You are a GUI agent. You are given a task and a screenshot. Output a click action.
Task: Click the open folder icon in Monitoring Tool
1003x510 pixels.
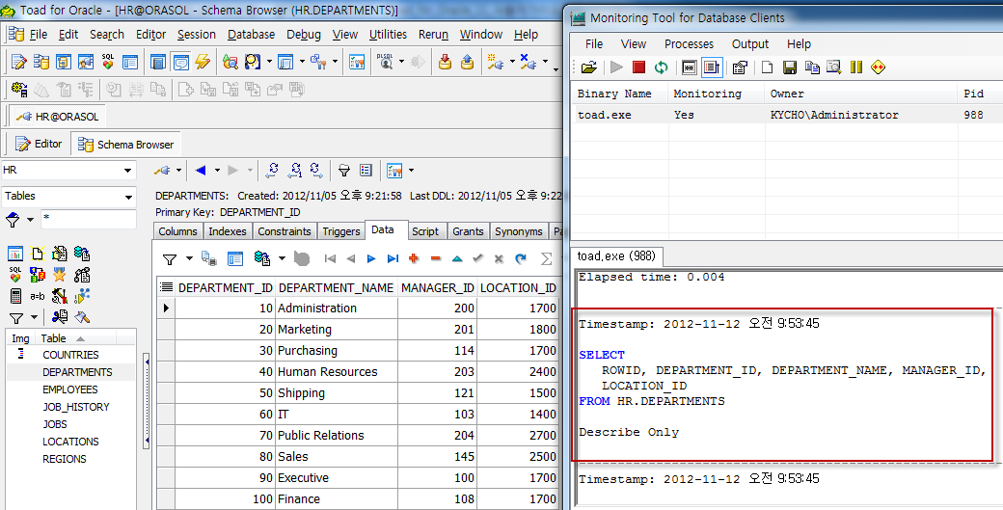588,67
